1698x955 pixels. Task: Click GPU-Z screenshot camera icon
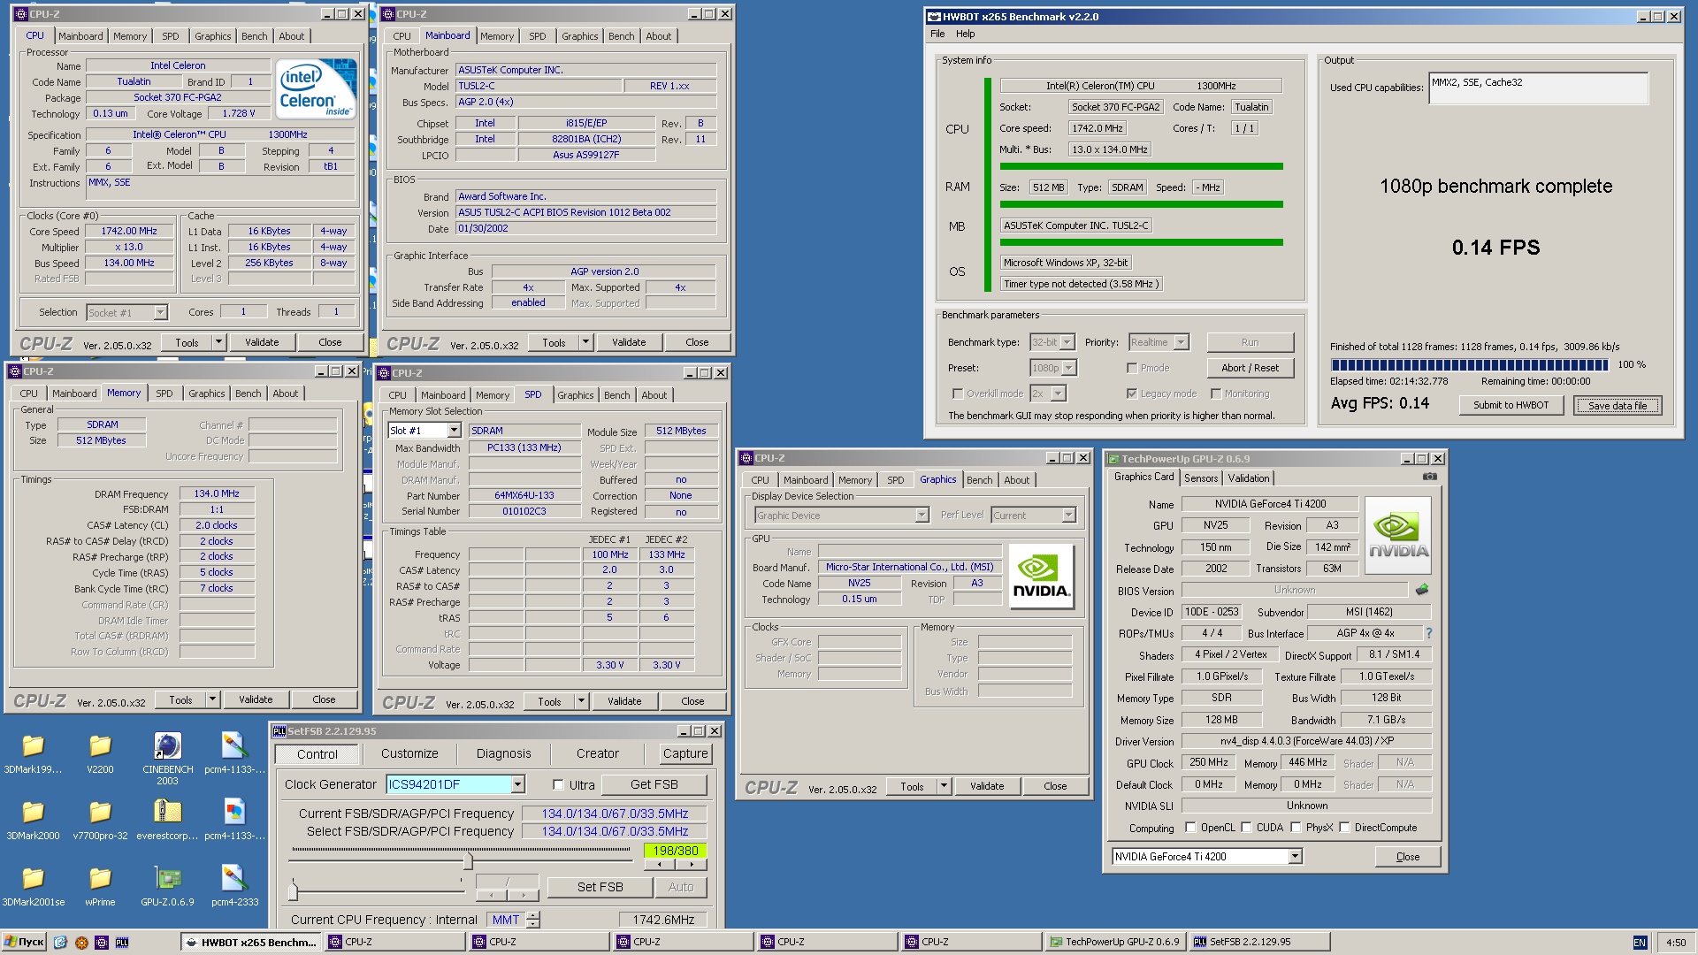tap(1429, 477)
